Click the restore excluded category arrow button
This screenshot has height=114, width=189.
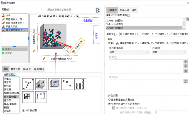pos(186,82)
